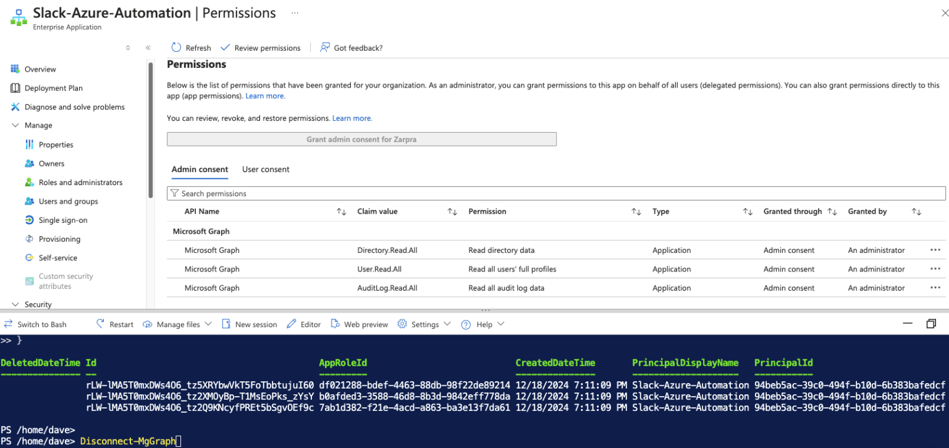Expand the Security section in the sidebar
This screenshot has height=448, width=949.
15,304
